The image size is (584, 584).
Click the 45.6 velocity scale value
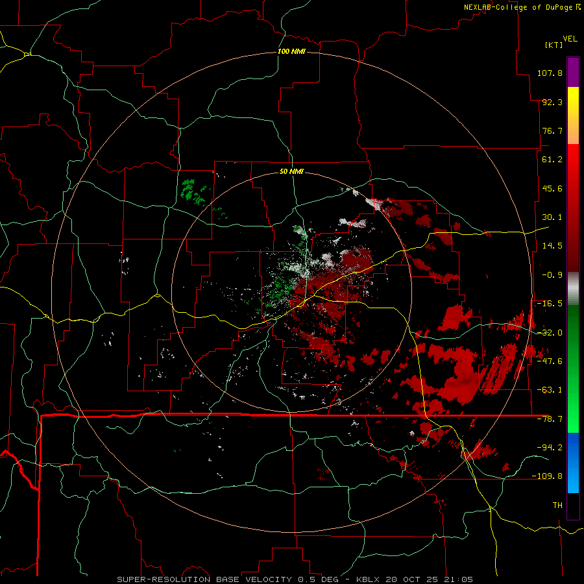(x=552, y=188)
